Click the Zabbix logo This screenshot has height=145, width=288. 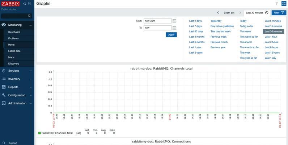pyautogui.click(x=10, y=4)
